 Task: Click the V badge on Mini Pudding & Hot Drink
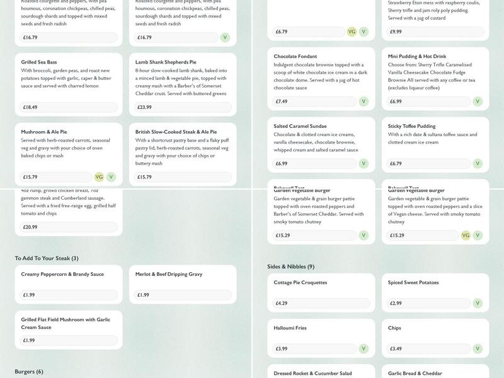tap(478, 101)
